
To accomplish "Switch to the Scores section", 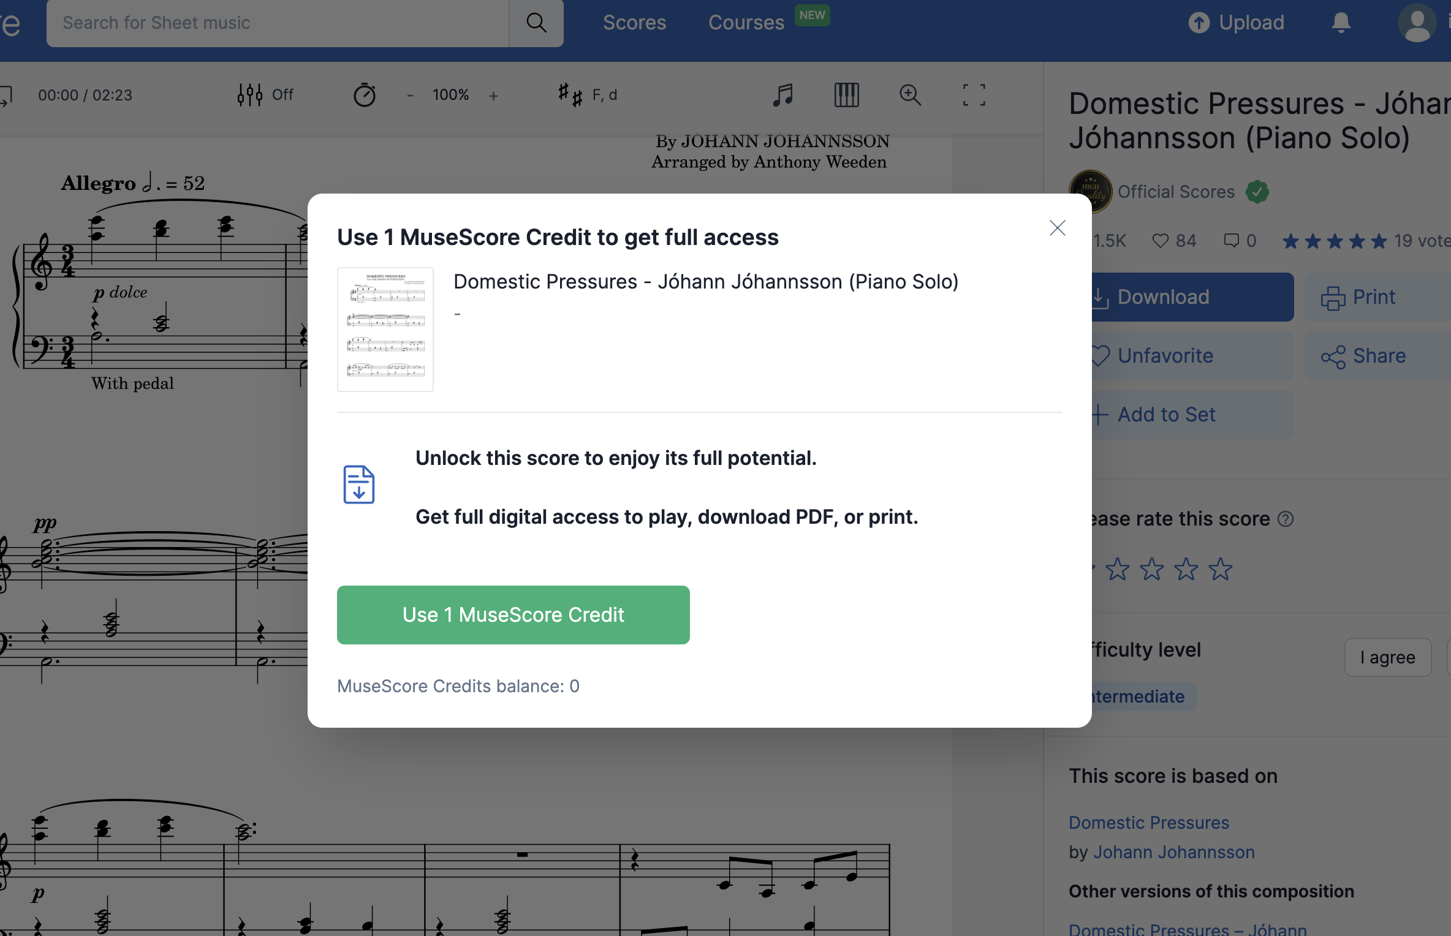I will tap(634, 23).
